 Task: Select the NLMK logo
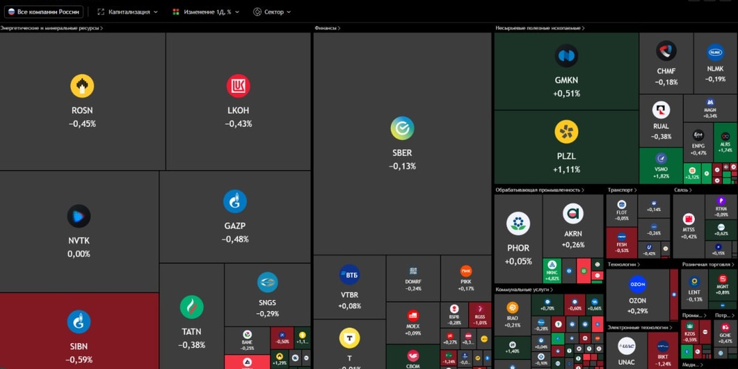pos(715,52)
